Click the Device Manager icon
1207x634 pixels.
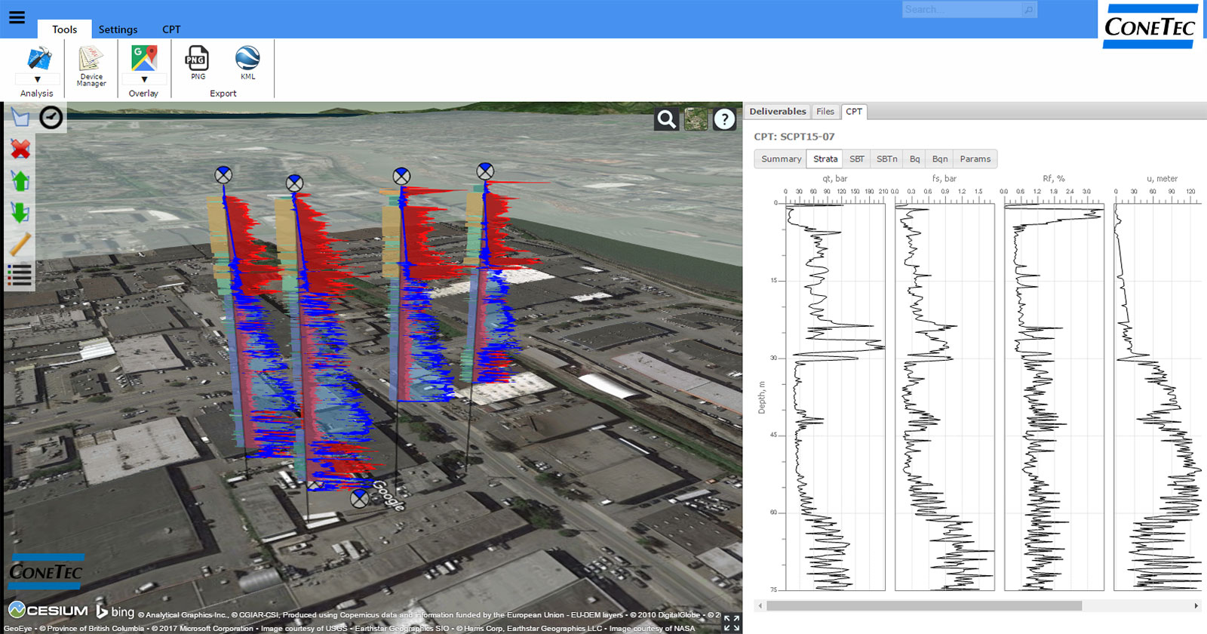point(91,66)
